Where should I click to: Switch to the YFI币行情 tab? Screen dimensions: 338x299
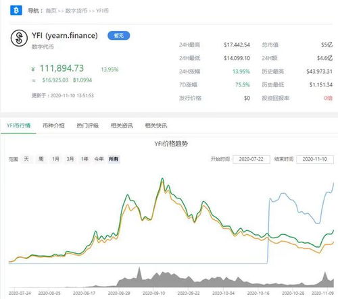(x=18, y=126)
